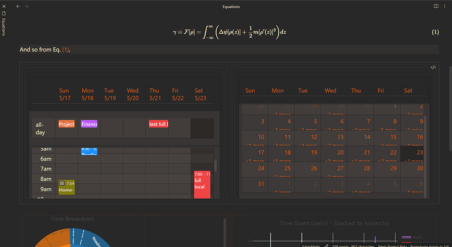The height and width of the screenshot is (247, 452).
Task: Select highlighted day 23 in month calendar
Action: [x=413, y=154]
